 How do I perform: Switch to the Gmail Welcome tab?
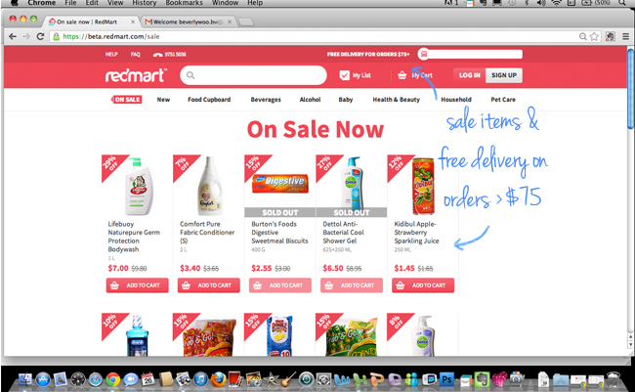pos(188,22)
